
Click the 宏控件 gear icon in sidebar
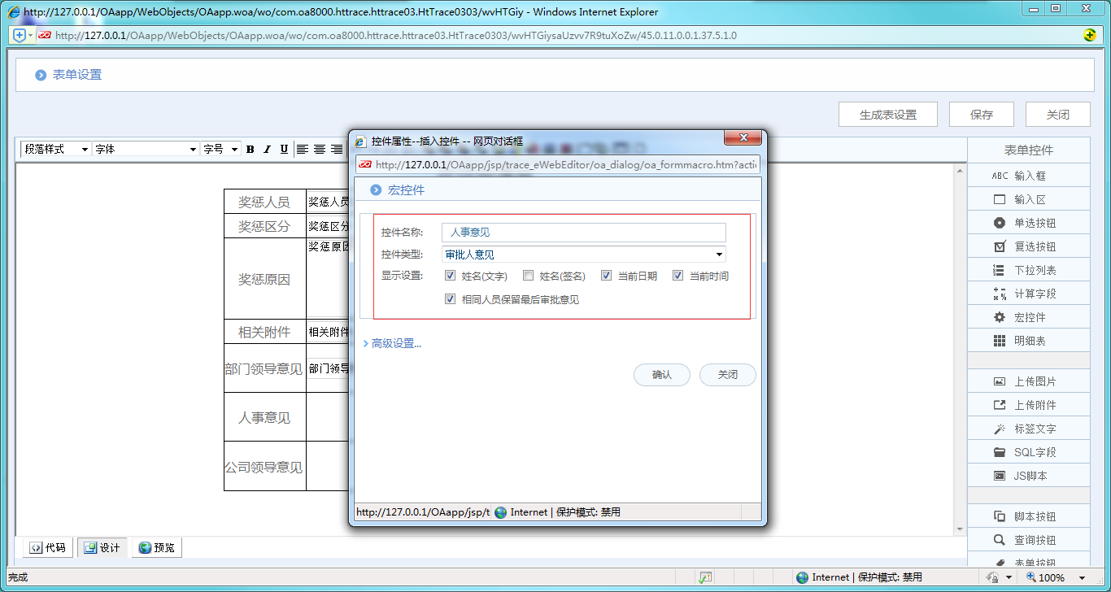[1000, 317]
